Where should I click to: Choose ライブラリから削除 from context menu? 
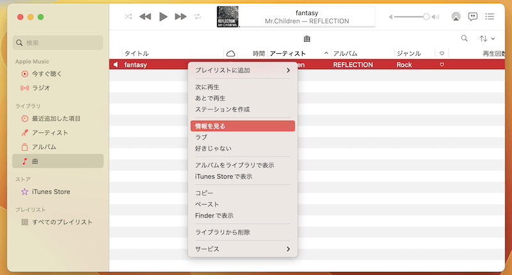point(243,232)
